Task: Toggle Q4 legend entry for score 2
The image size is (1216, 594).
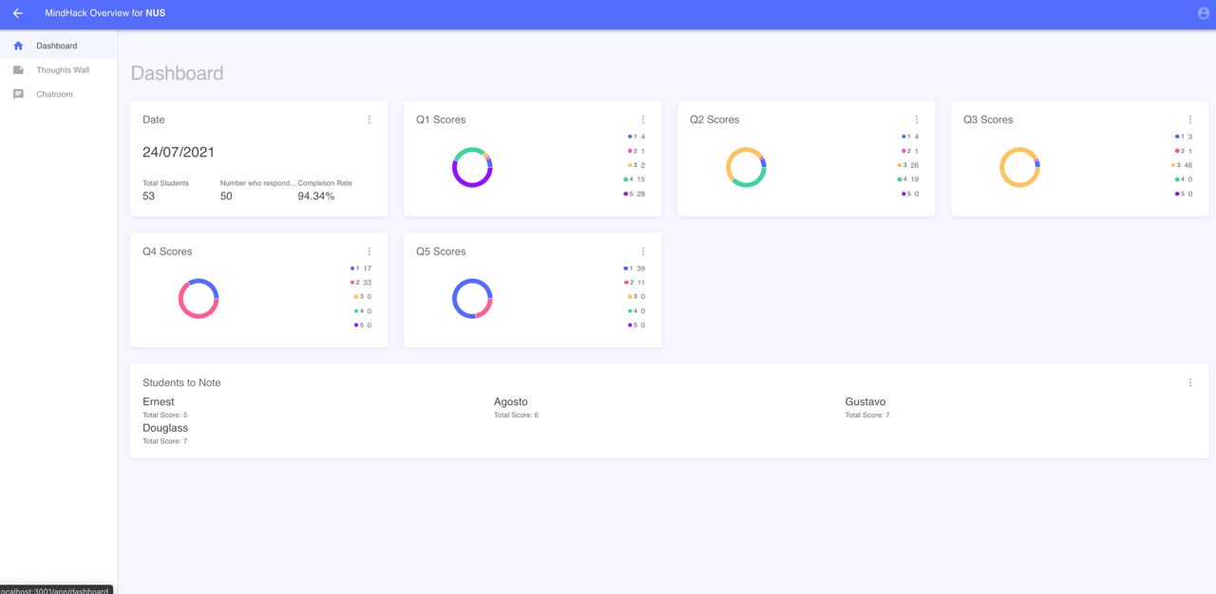Action: coord(361,283)
